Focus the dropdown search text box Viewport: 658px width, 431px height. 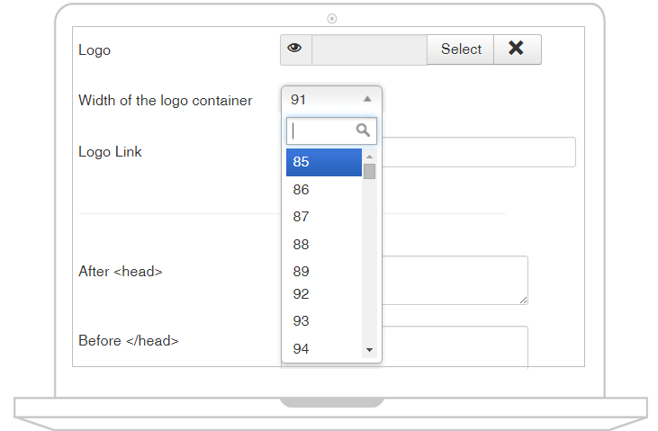pos(331,130)
